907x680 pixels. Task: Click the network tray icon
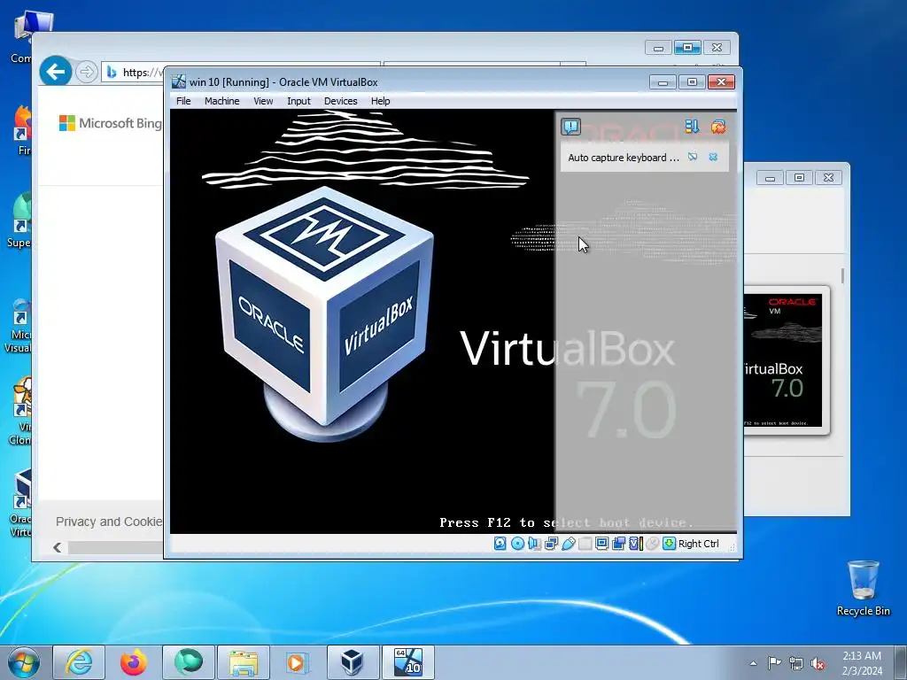click(x=796, y=663)
